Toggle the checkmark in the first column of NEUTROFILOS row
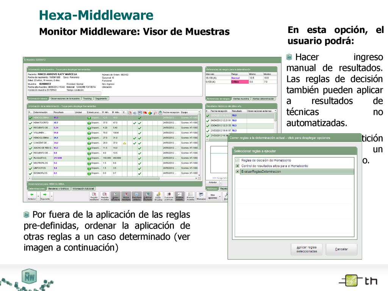The image size is (388, 291). point(30,163)
